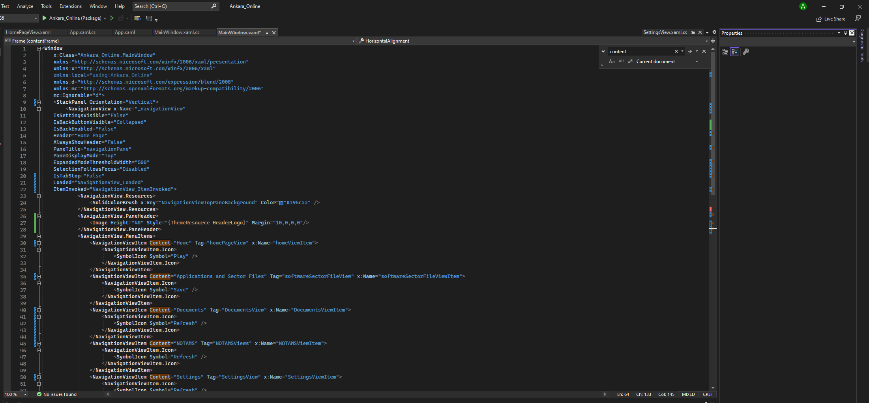Switch Properties to Alphabetical sort
This screenshot has width=869, height=403.
click(x=734, y=52)
